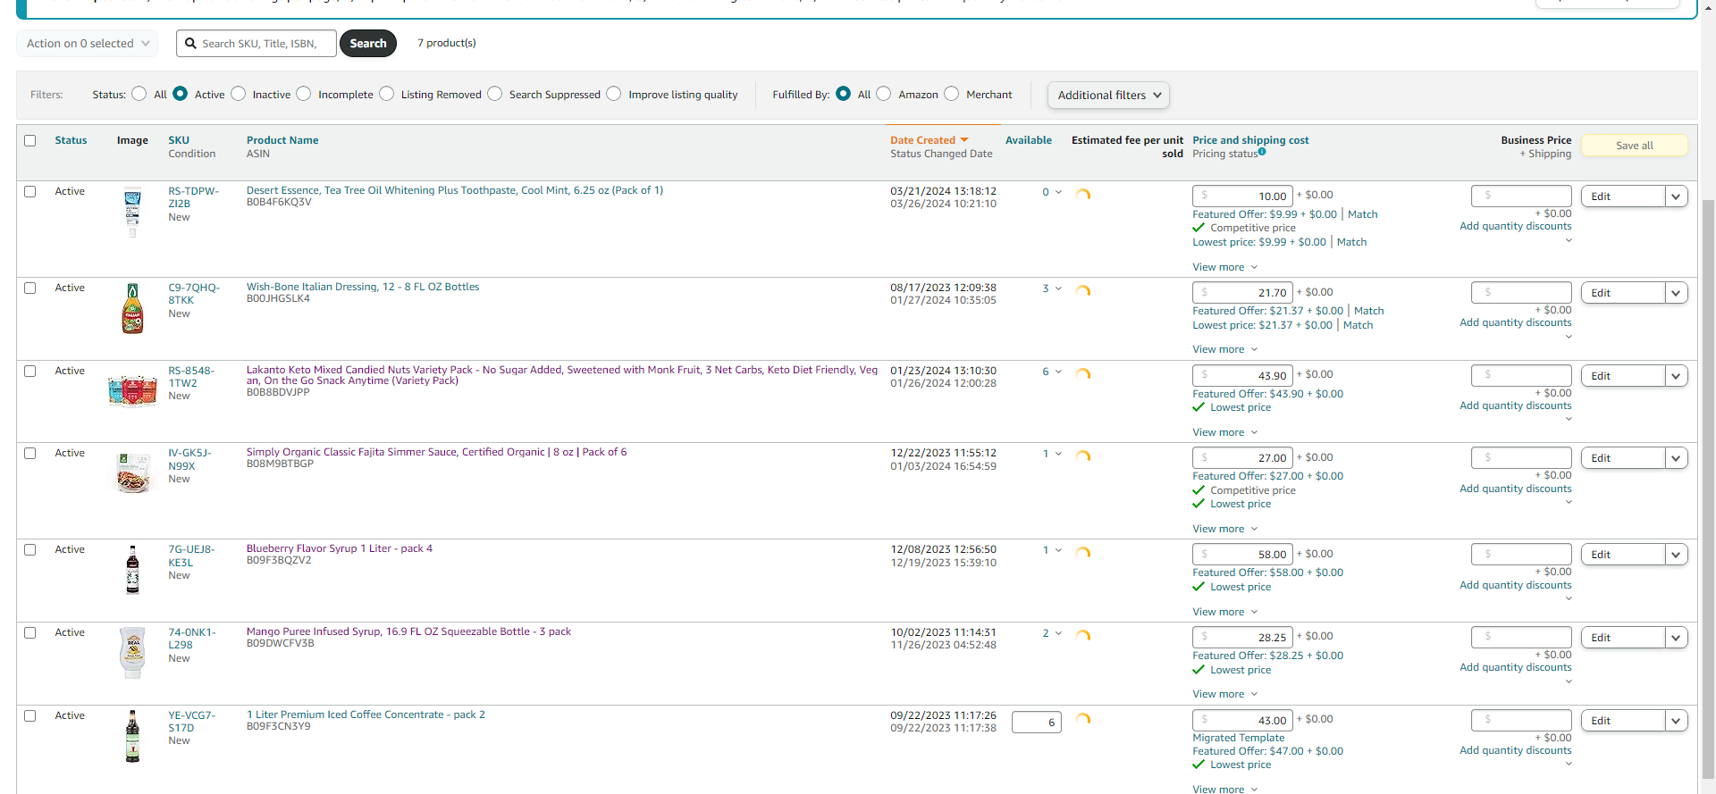Select the Search Suppressed filter
Image resolution: width=1716 pixels, height=794 pixels.
[x=495, y=94]
